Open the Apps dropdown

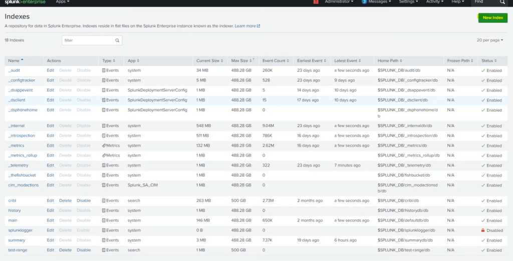pyautogui.click(x=62, y=2)
